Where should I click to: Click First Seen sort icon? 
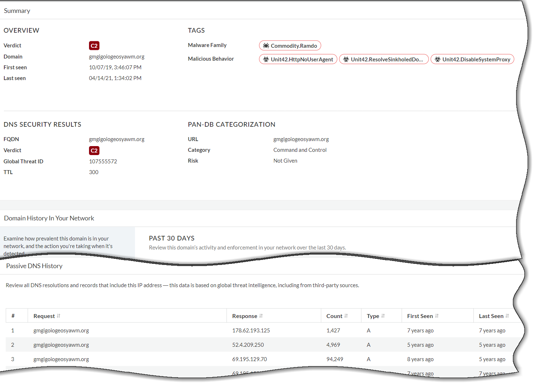coord(437,316)
